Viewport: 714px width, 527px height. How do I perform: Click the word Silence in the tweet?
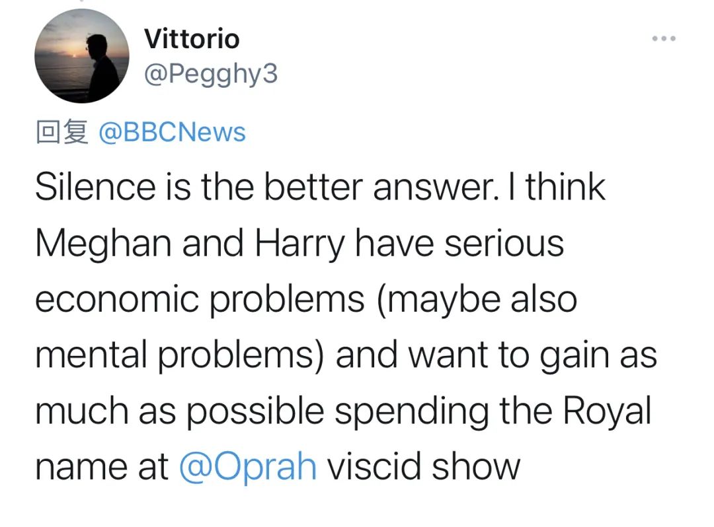point(95,187)
